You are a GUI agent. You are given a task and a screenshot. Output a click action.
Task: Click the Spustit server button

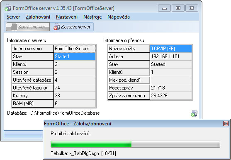28,27
